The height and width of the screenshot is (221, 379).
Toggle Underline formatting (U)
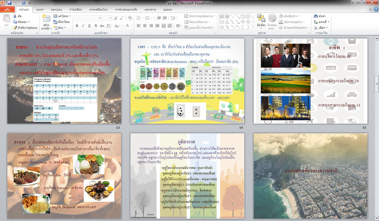pos(90,25)
